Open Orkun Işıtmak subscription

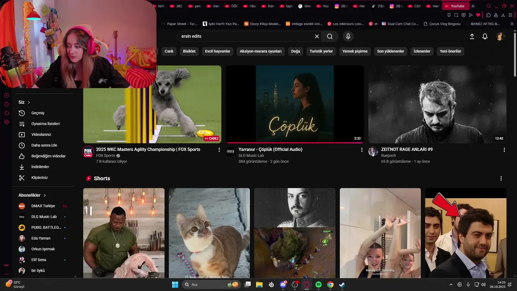[43, 249]
